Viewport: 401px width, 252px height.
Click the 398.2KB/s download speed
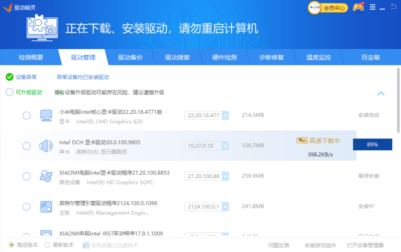pyautogui.click(x=320, y=154)
